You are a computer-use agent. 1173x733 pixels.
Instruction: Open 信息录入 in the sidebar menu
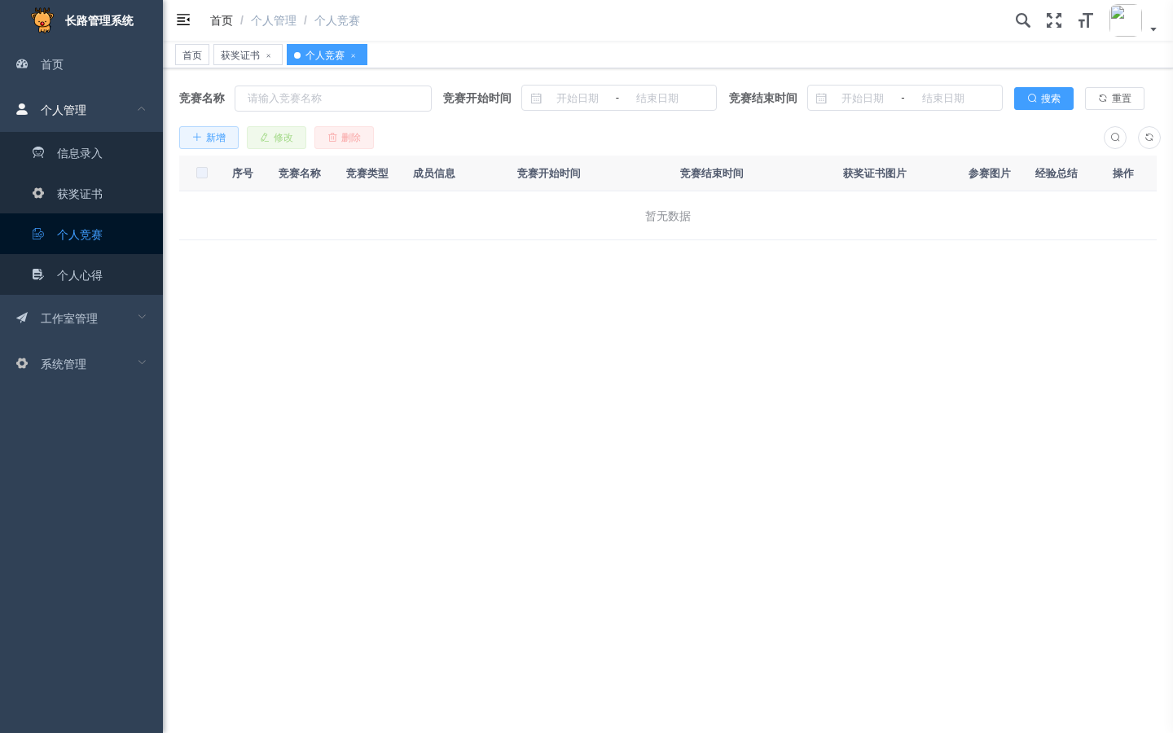tap(81, 152)
